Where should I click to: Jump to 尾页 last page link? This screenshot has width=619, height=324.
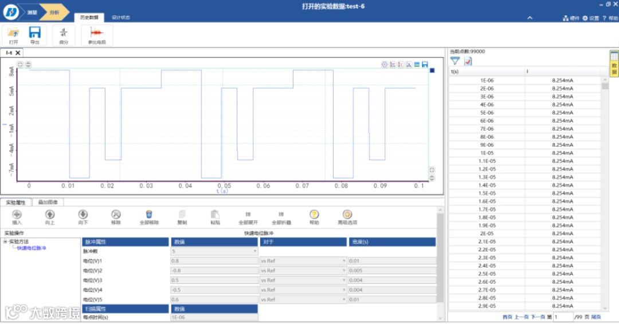(x=596, y=317)
